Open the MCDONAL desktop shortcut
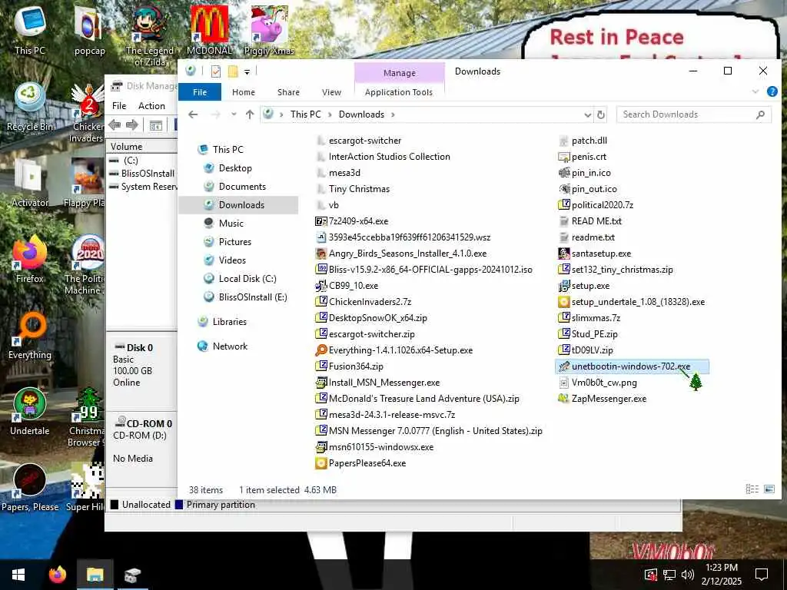 pos(209,30)
